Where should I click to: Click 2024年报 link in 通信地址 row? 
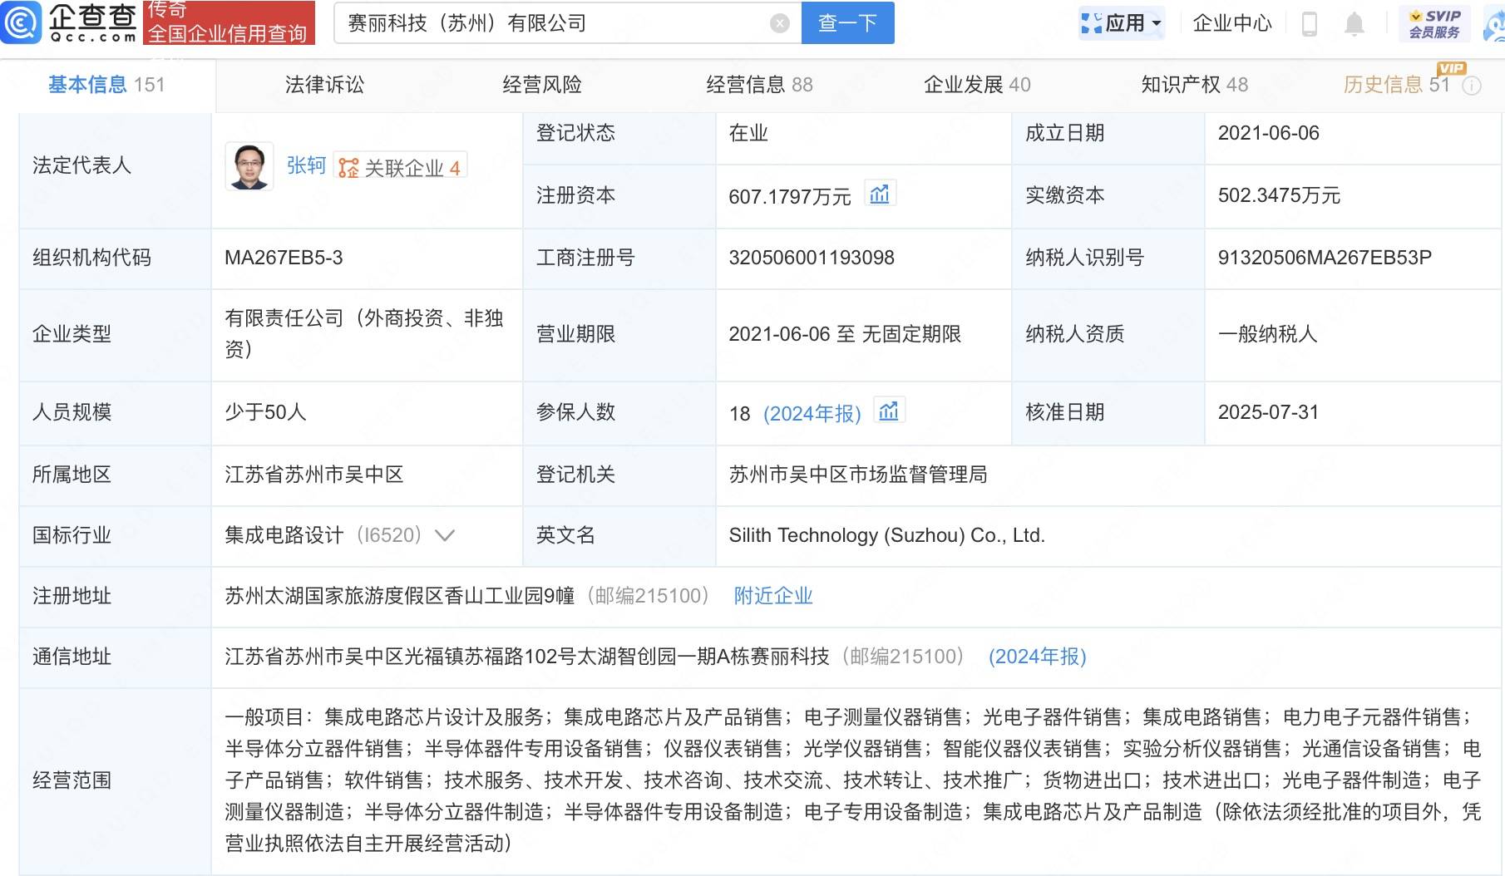tap(1037, 657)
